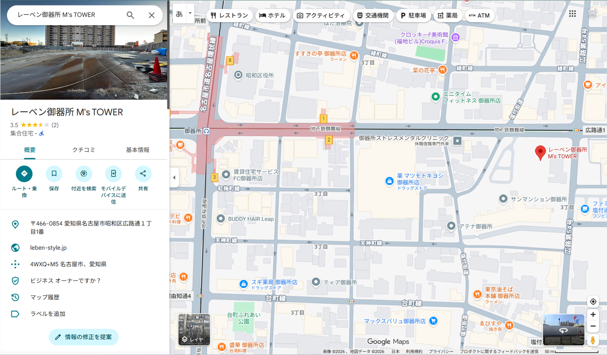This screenshot has height=355, width=607.
Task: Switch to the 概要 tab
Action: point(30,150)
